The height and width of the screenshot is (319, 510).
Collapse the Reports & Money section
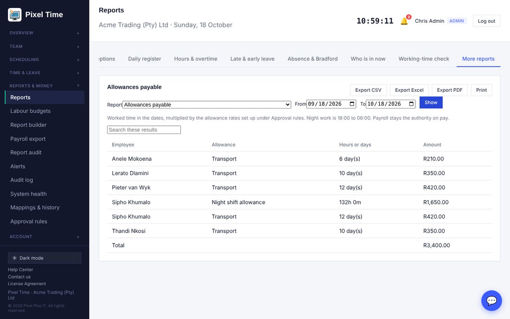click(x=45, y=86)
